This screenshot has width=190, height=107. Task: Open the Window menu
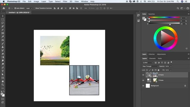84,1
